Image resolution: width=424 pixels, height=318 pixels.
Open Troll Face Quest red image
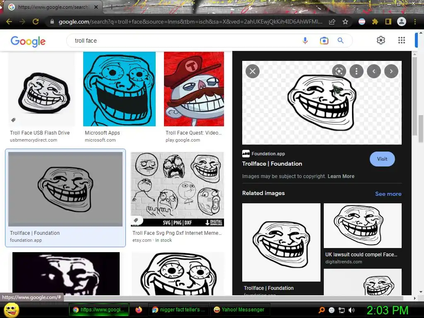(194, 89)
